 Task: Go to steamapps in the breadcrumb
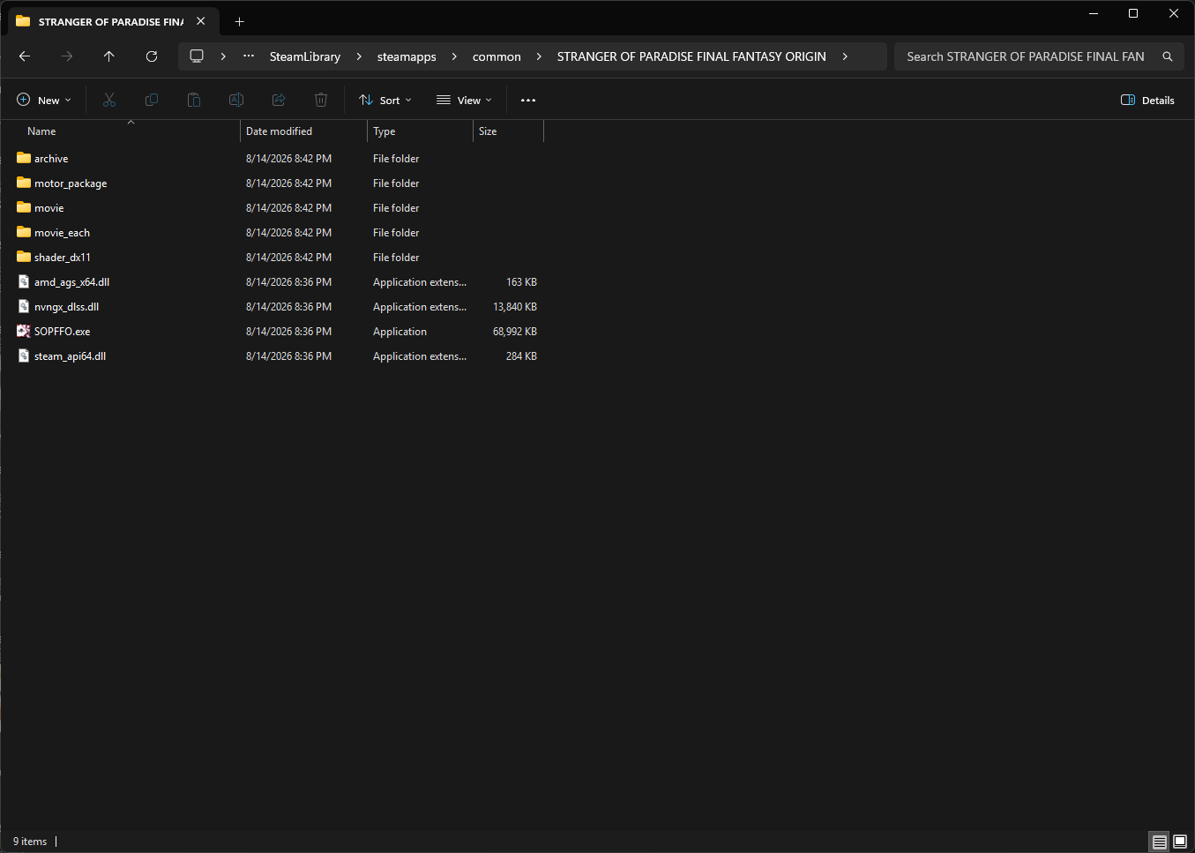[x=407, y=56]
